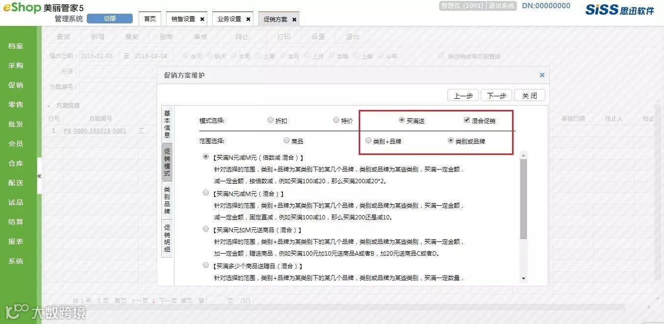Screen dimensions: 664x324
Task: Open 会员 in the left sidebar
Action: pyautogui.click(x=16, y=144)
